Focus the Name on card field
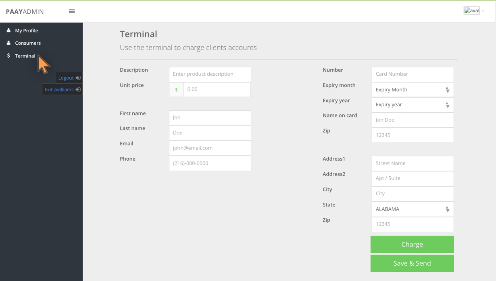The height and width of the screenshot is (281, 496). point(413,120)
